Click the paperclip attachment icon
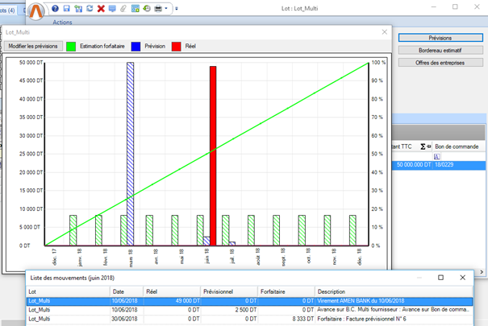The height and width of the screenshot is (326, 488). [123, 9]
